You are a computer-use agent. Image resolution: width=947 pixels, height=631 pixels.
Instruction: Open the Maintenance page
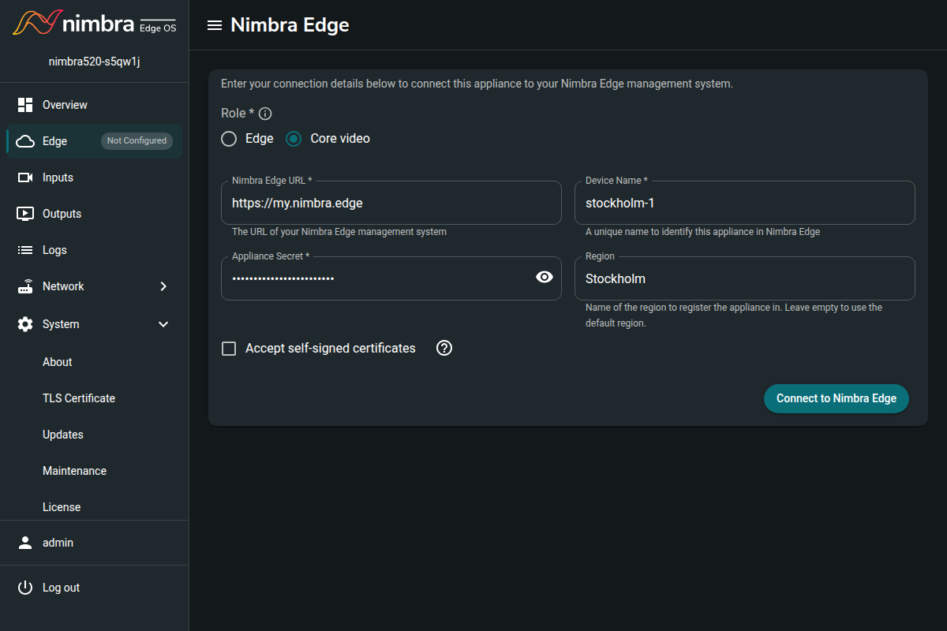point(95,471)
